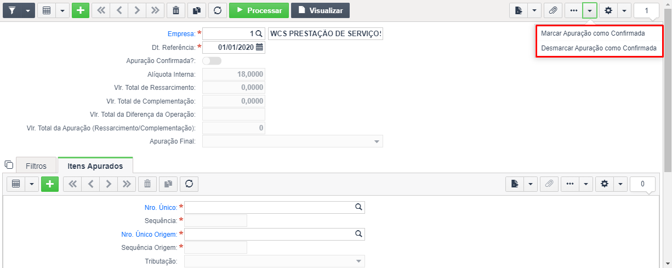Click the green add record button in top toolbar
The height and width of the screenshot is (268, 672).
[81, 10]
